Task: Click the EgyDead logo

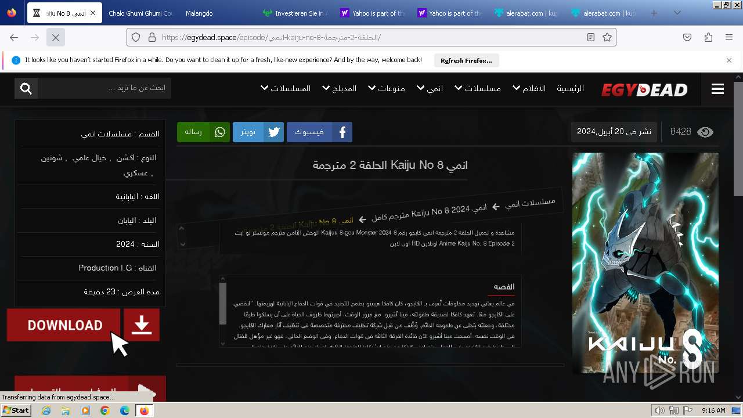Action: pyautogui.click(x=644, y=89)
